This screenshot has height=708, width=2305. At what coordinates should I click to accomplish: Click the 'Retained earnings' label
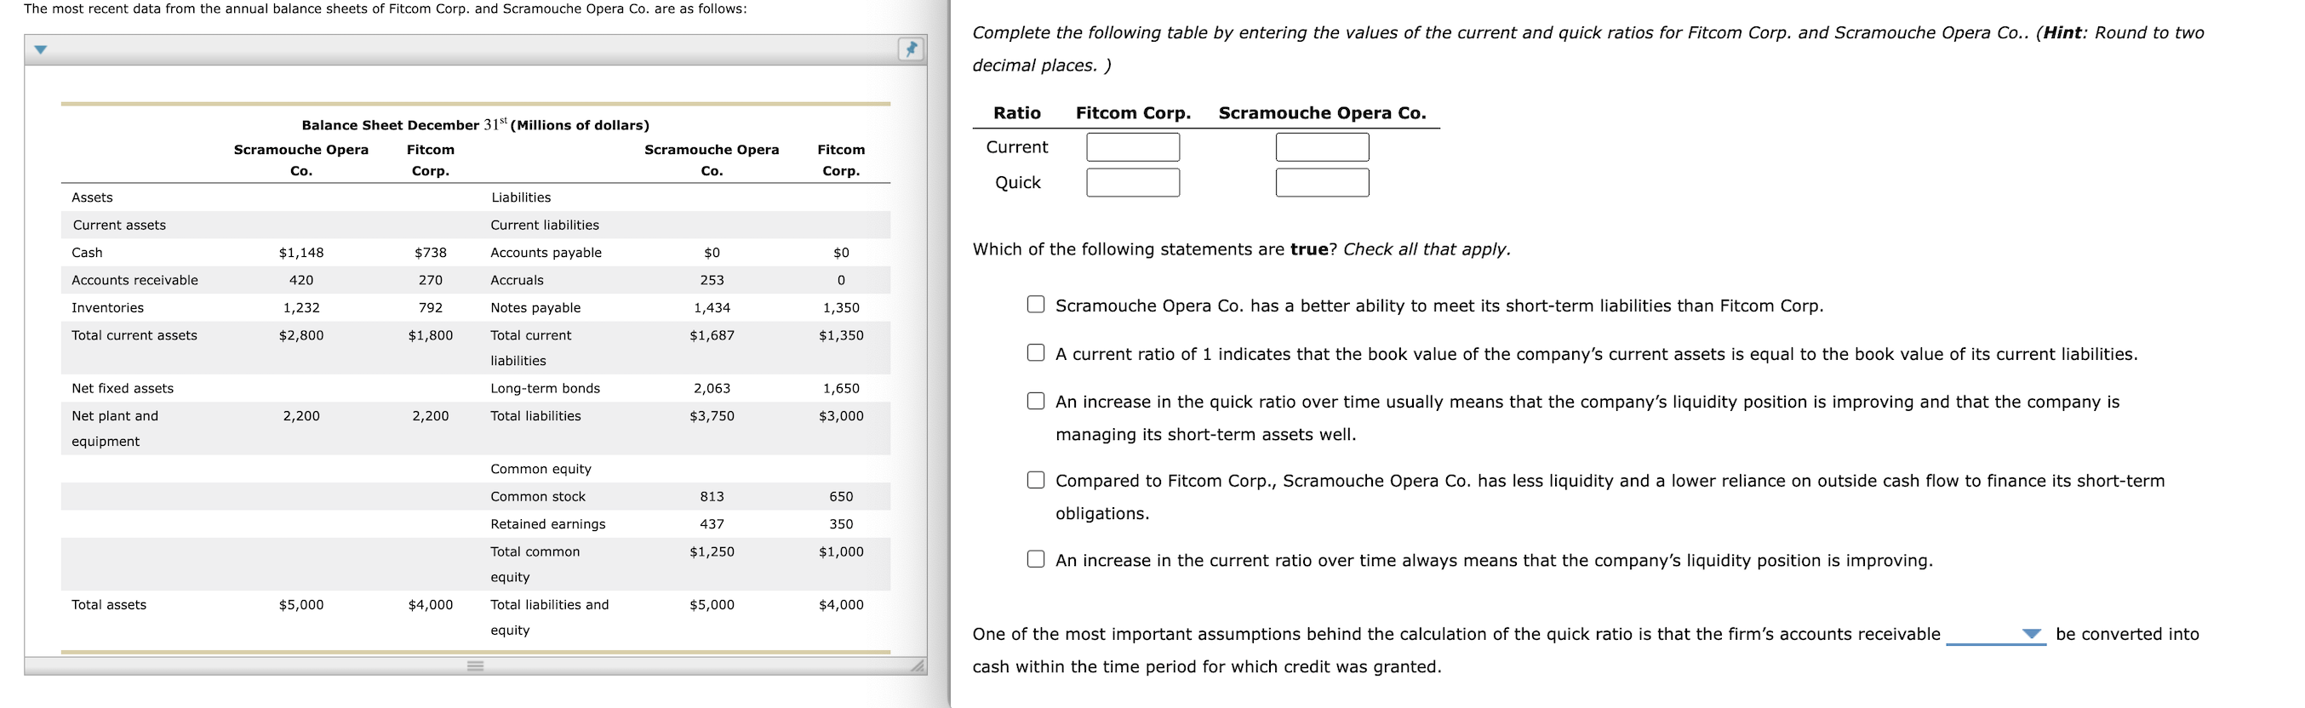click(x=547, y=524)
